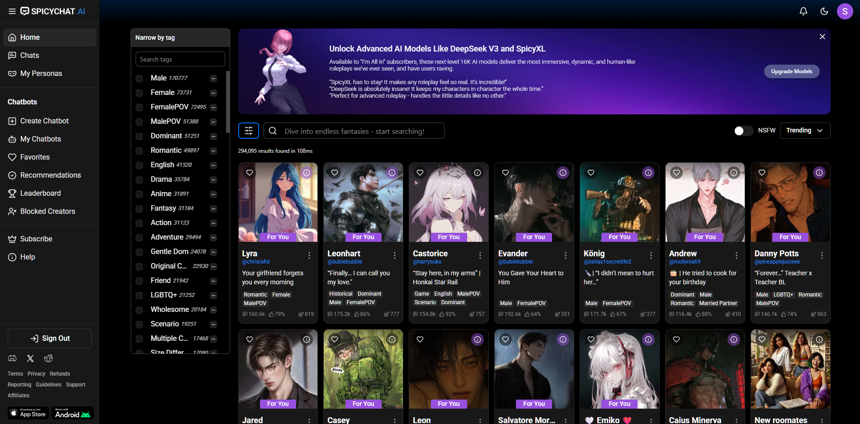This screenshot has width=860, height=424.
Task: Favorite the Lyra card heart icon
Action: click(x=250, y=173)
